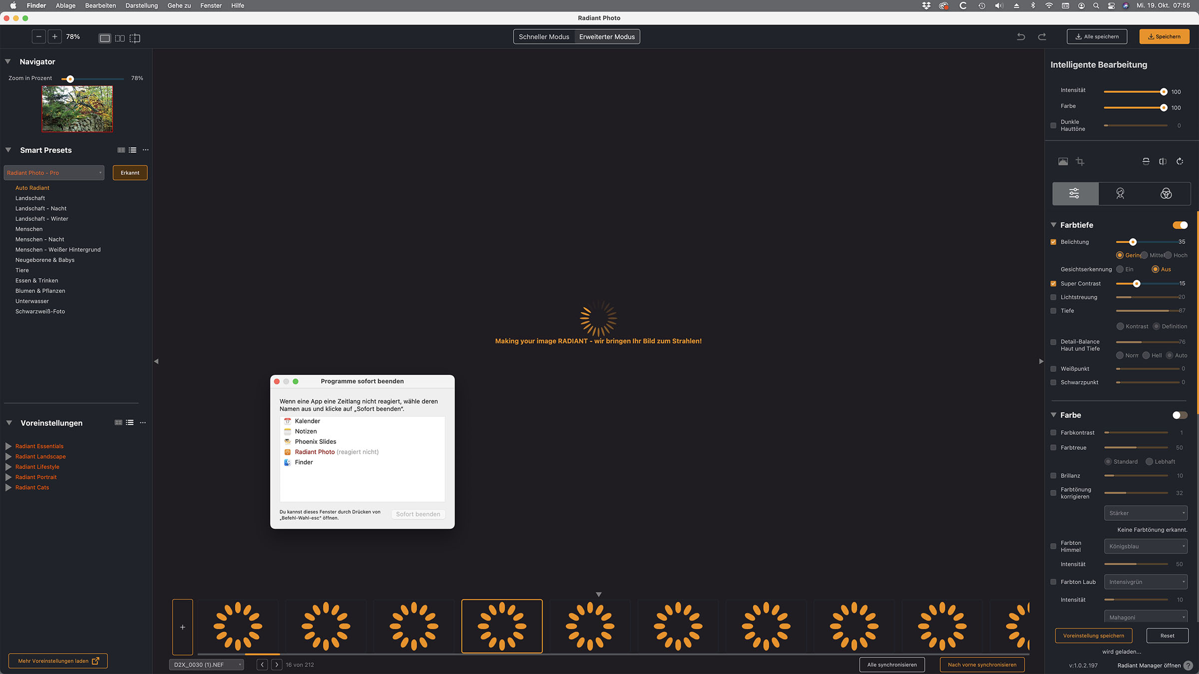Expand Radiant Essentials preset group
This screenshot has width=1199, height=674.
click(8, 446)
